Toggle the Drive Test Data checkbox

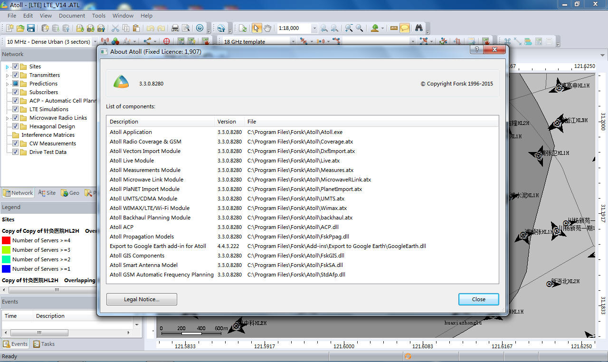point(15,152)
